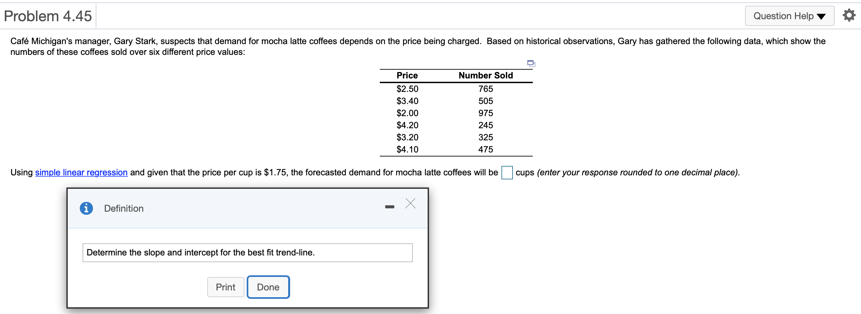Open the gear settings icon
The width and height of the screenshot is (861, 314).
click(849, 15)
